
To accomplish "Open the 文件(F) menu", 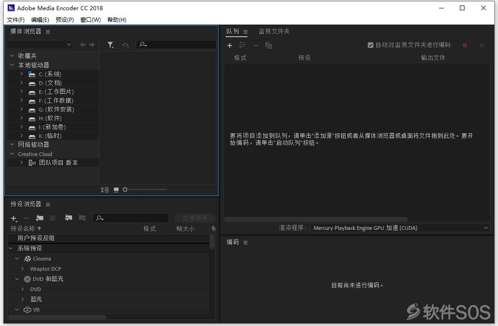I will (x=15, y=20).
